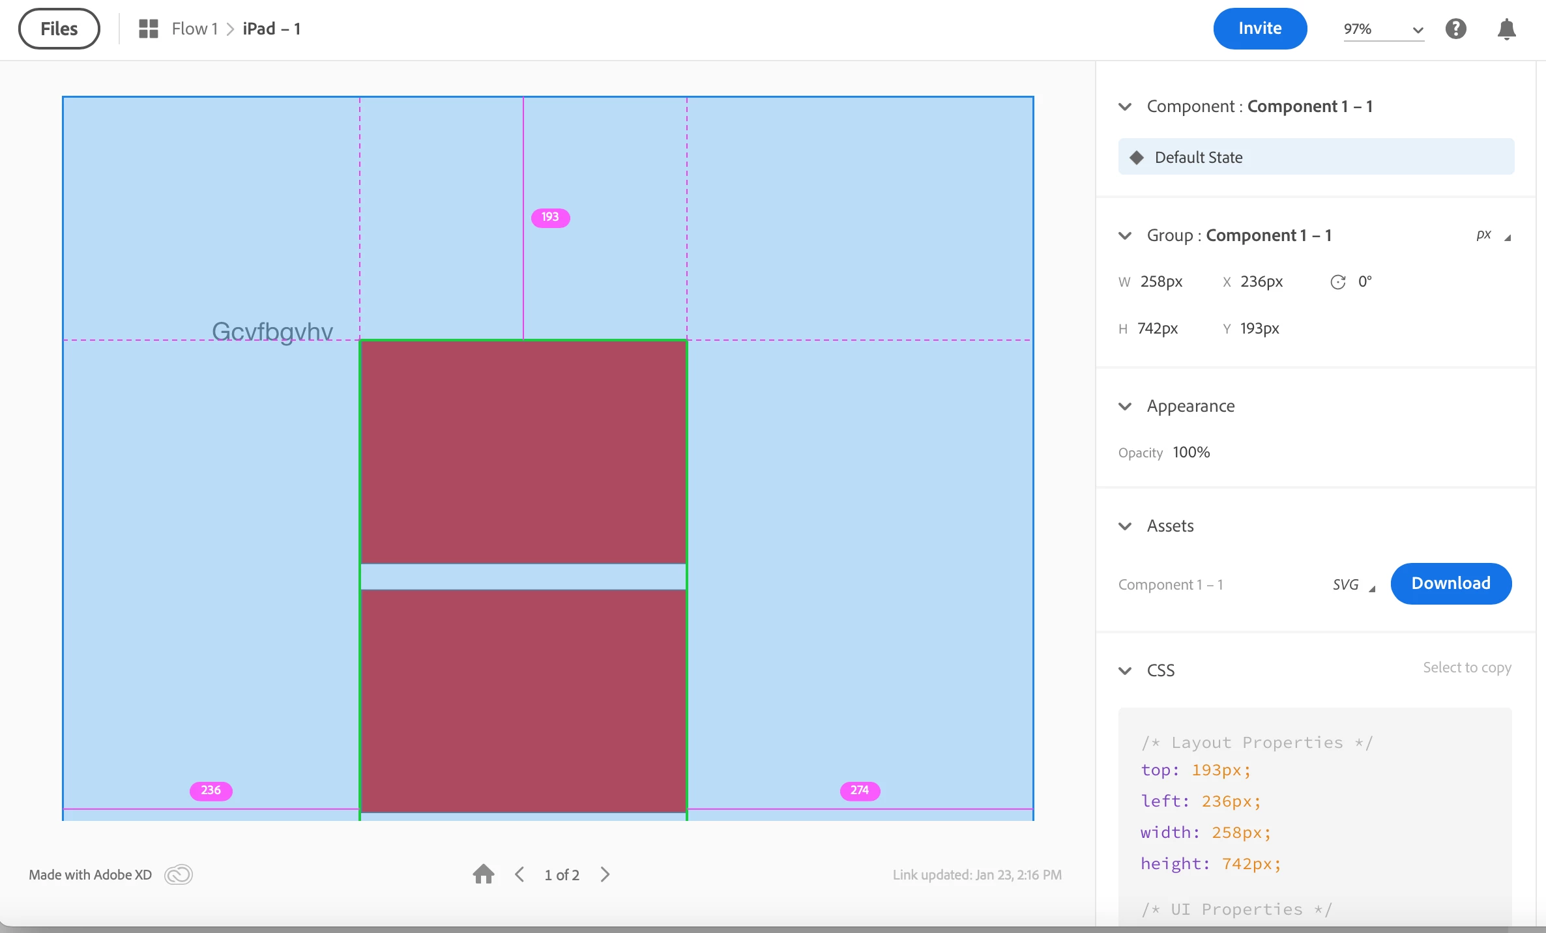This screenshot has height=933, width=1546.
Task: Open the notifications bell
Action: [1506, 29]
